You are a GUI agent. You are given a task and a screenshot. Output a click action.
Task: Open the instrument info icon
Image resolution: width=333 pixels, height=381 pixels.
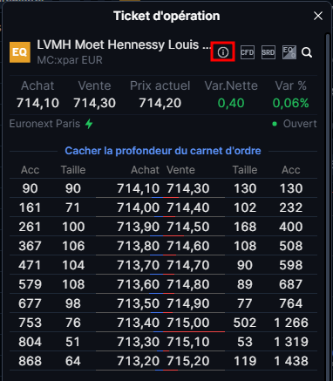tap(223, 52)
